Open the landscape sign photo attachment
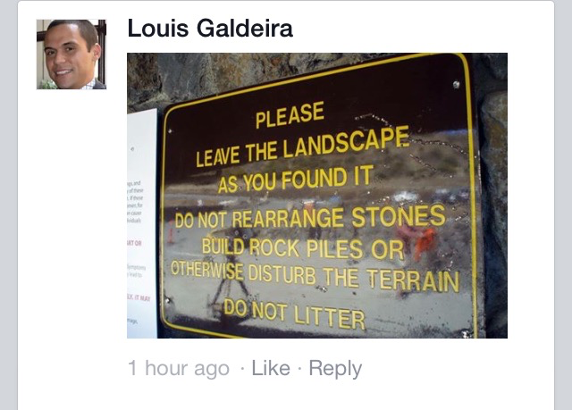 coord(317,196)
